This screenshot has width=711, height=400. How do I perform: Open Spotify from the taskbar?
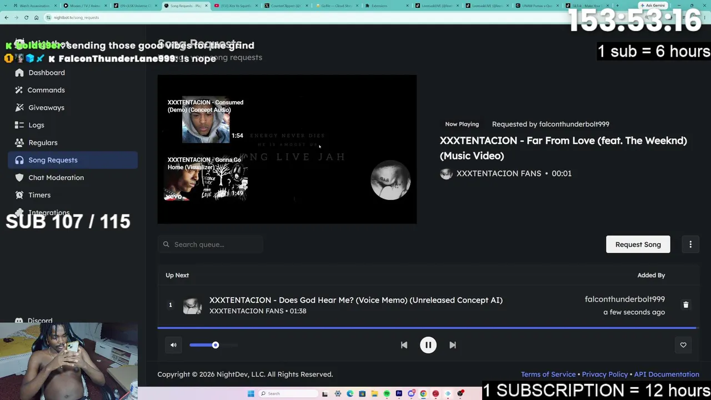point(387,394)
